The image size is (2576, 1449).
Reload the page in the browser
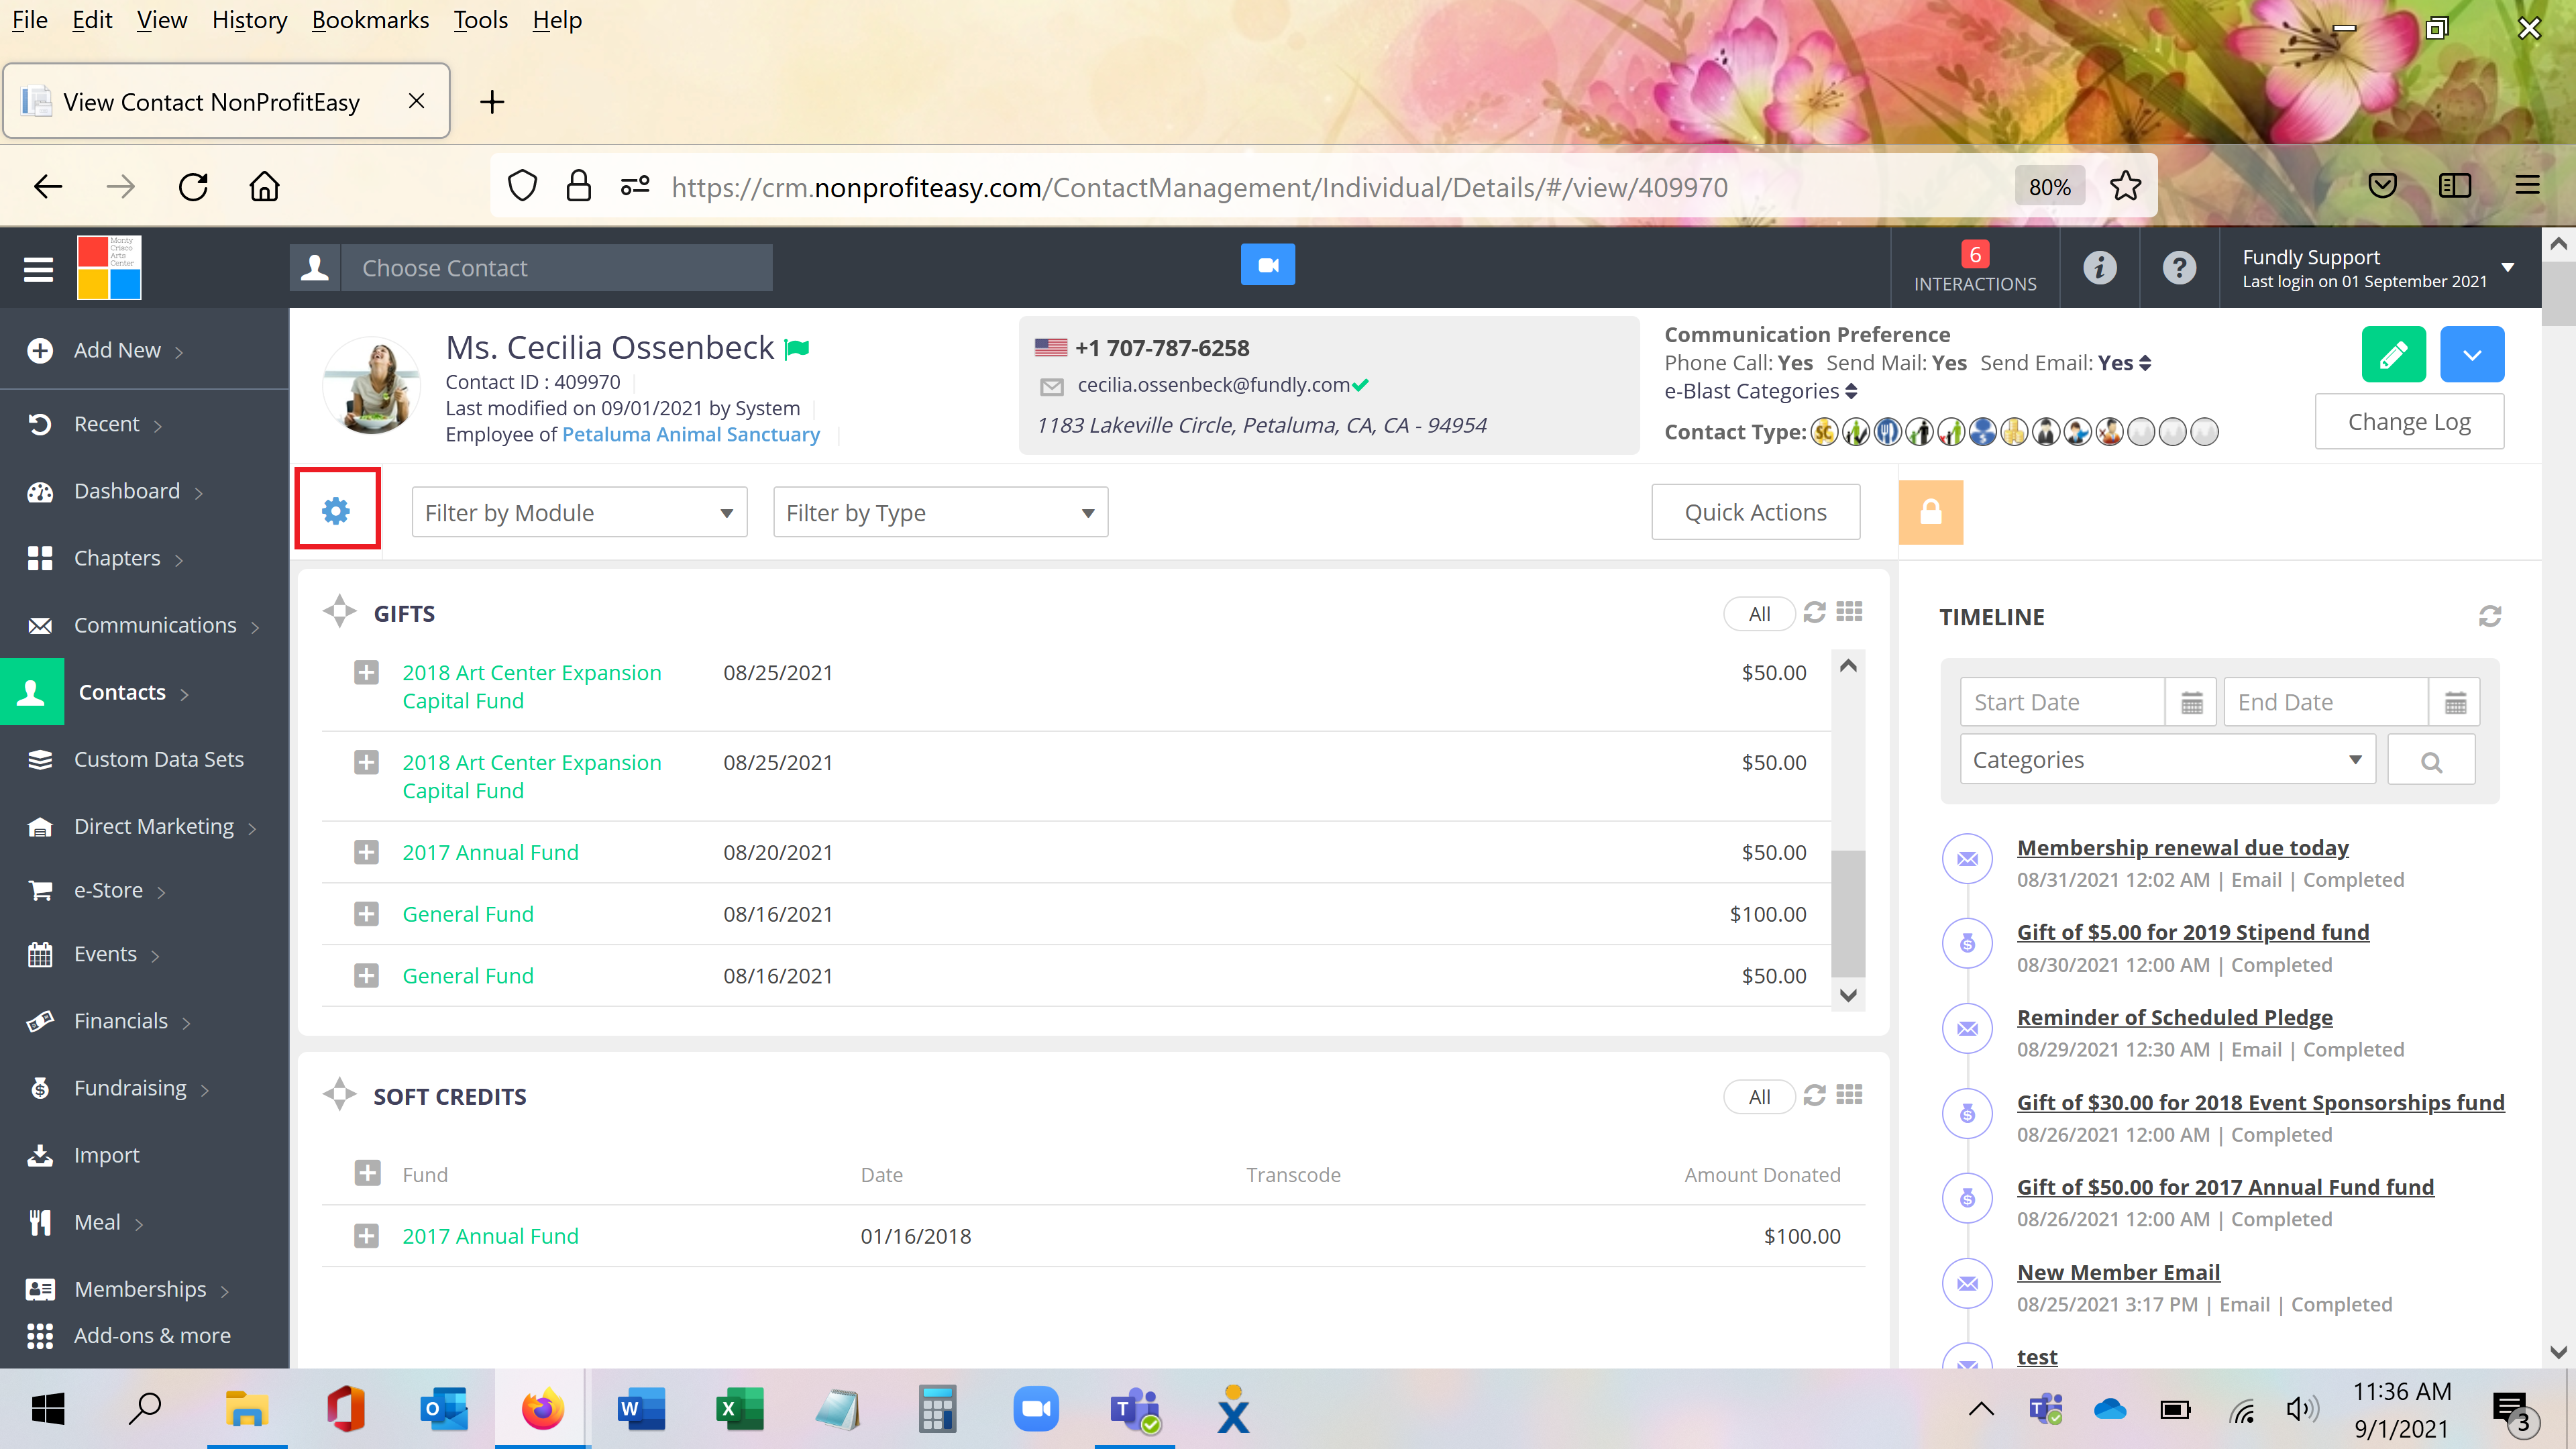(193, 186)
